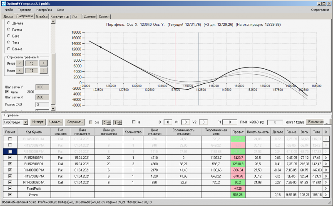The image size is (333, 206).
Task: Click the Кол-во СКО input field
Action: click(x=42, y=105)
